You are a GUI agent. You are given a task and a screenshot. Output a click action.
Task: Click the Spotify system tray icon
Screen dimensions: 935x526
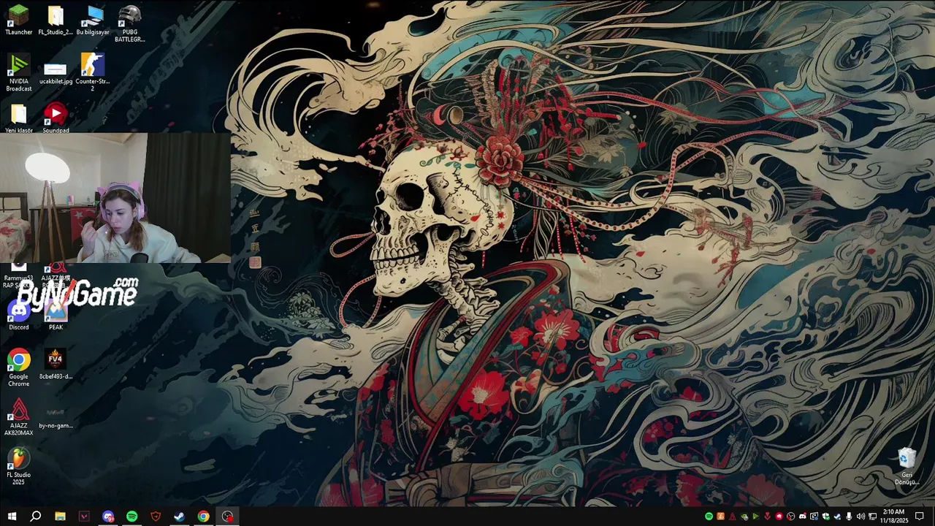709,517
